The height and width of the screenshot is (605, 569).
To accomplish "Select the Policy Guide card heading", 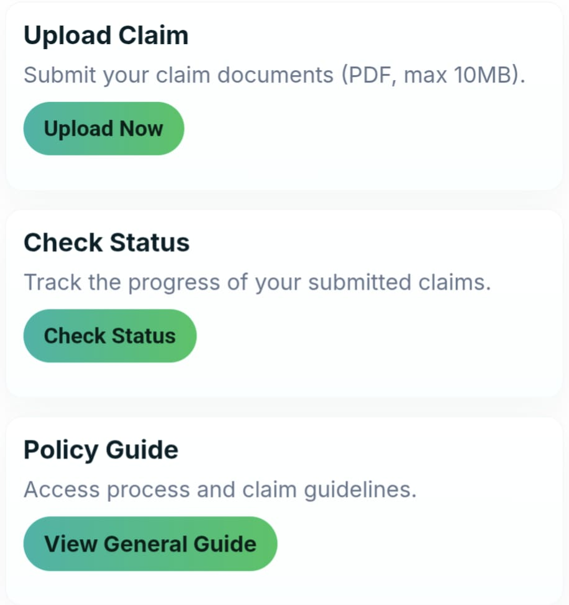I will 101,450.
